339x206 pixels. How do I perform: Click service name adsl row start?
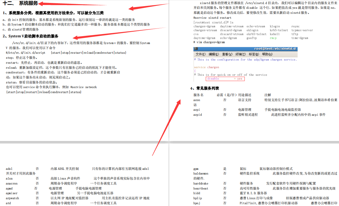[9, 169]
